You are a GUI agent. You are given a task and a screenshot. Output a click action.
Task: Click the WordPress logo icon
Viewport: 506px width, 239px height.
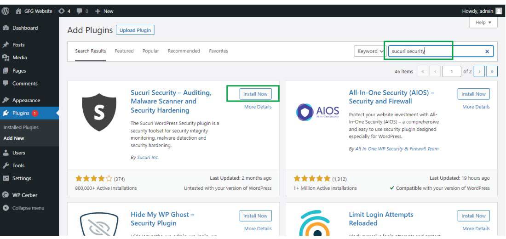6,11
